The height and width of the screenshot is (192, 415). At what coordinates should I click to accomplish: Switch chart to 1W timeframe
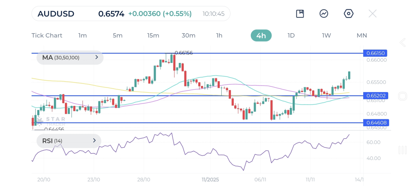(x=326, y=35)
